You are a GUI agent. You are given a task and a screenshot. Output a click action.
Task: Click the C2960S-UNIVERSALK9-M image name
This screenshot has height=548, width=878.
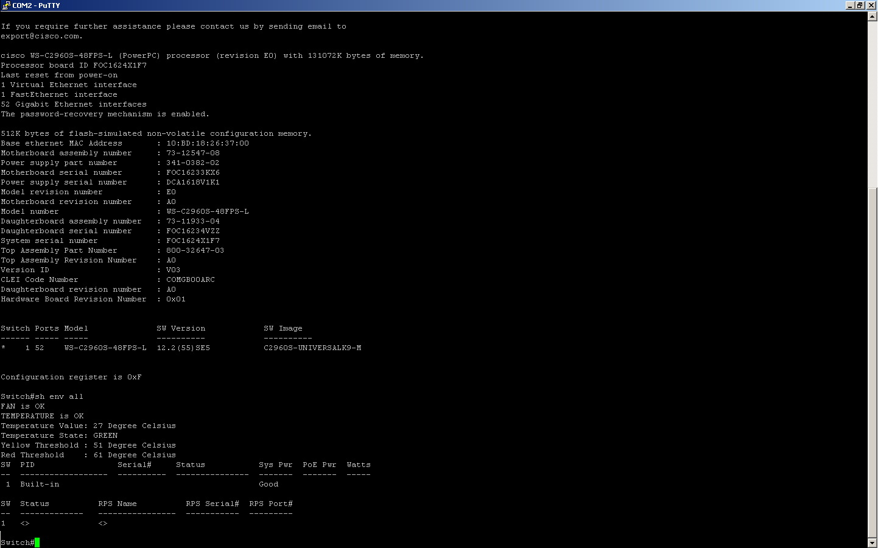click(x=312, y=348)
